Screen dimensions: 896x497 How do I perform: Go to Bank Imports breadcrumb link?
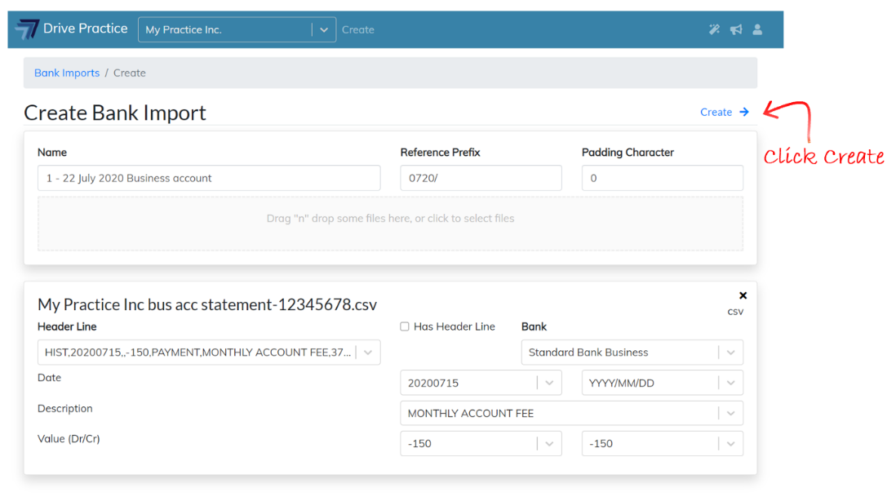(x=67, y=73)
